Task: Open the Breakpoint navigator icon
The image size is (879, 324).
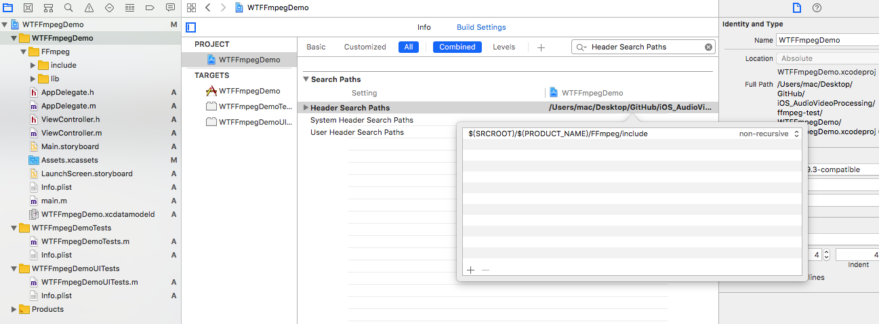Action: (150, 8)
